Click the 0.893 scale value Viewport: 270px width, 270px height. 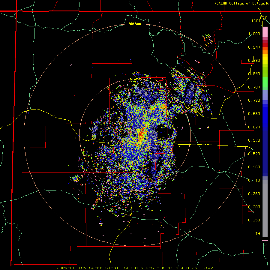pyautogui.click(x=254, y=60)
